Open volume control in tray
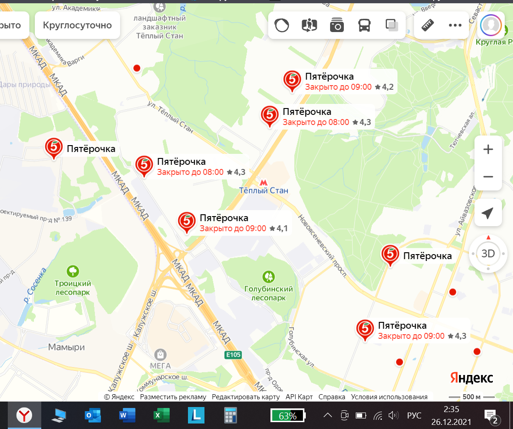513x429 pixels. (x=393, y=415)
